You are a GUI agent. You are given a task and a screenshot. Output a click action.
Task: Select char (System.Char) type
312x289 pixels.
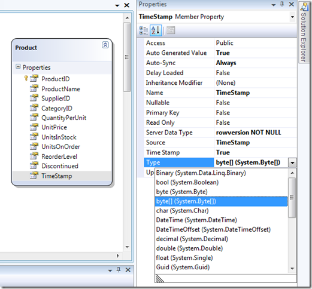[221, 211]
